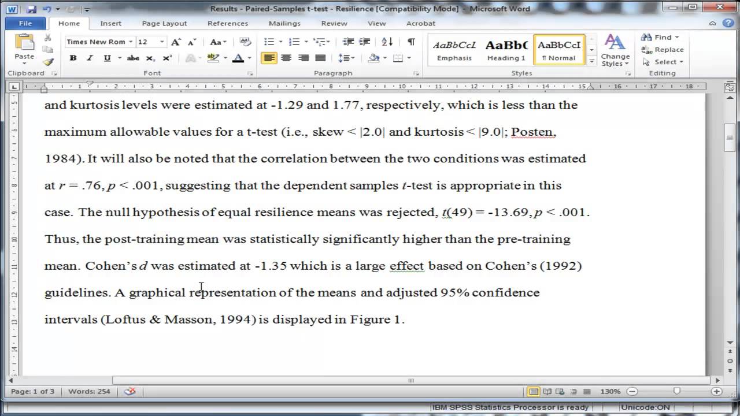Toggle the ruler view button above scrollbar

[x=730, y=87]
